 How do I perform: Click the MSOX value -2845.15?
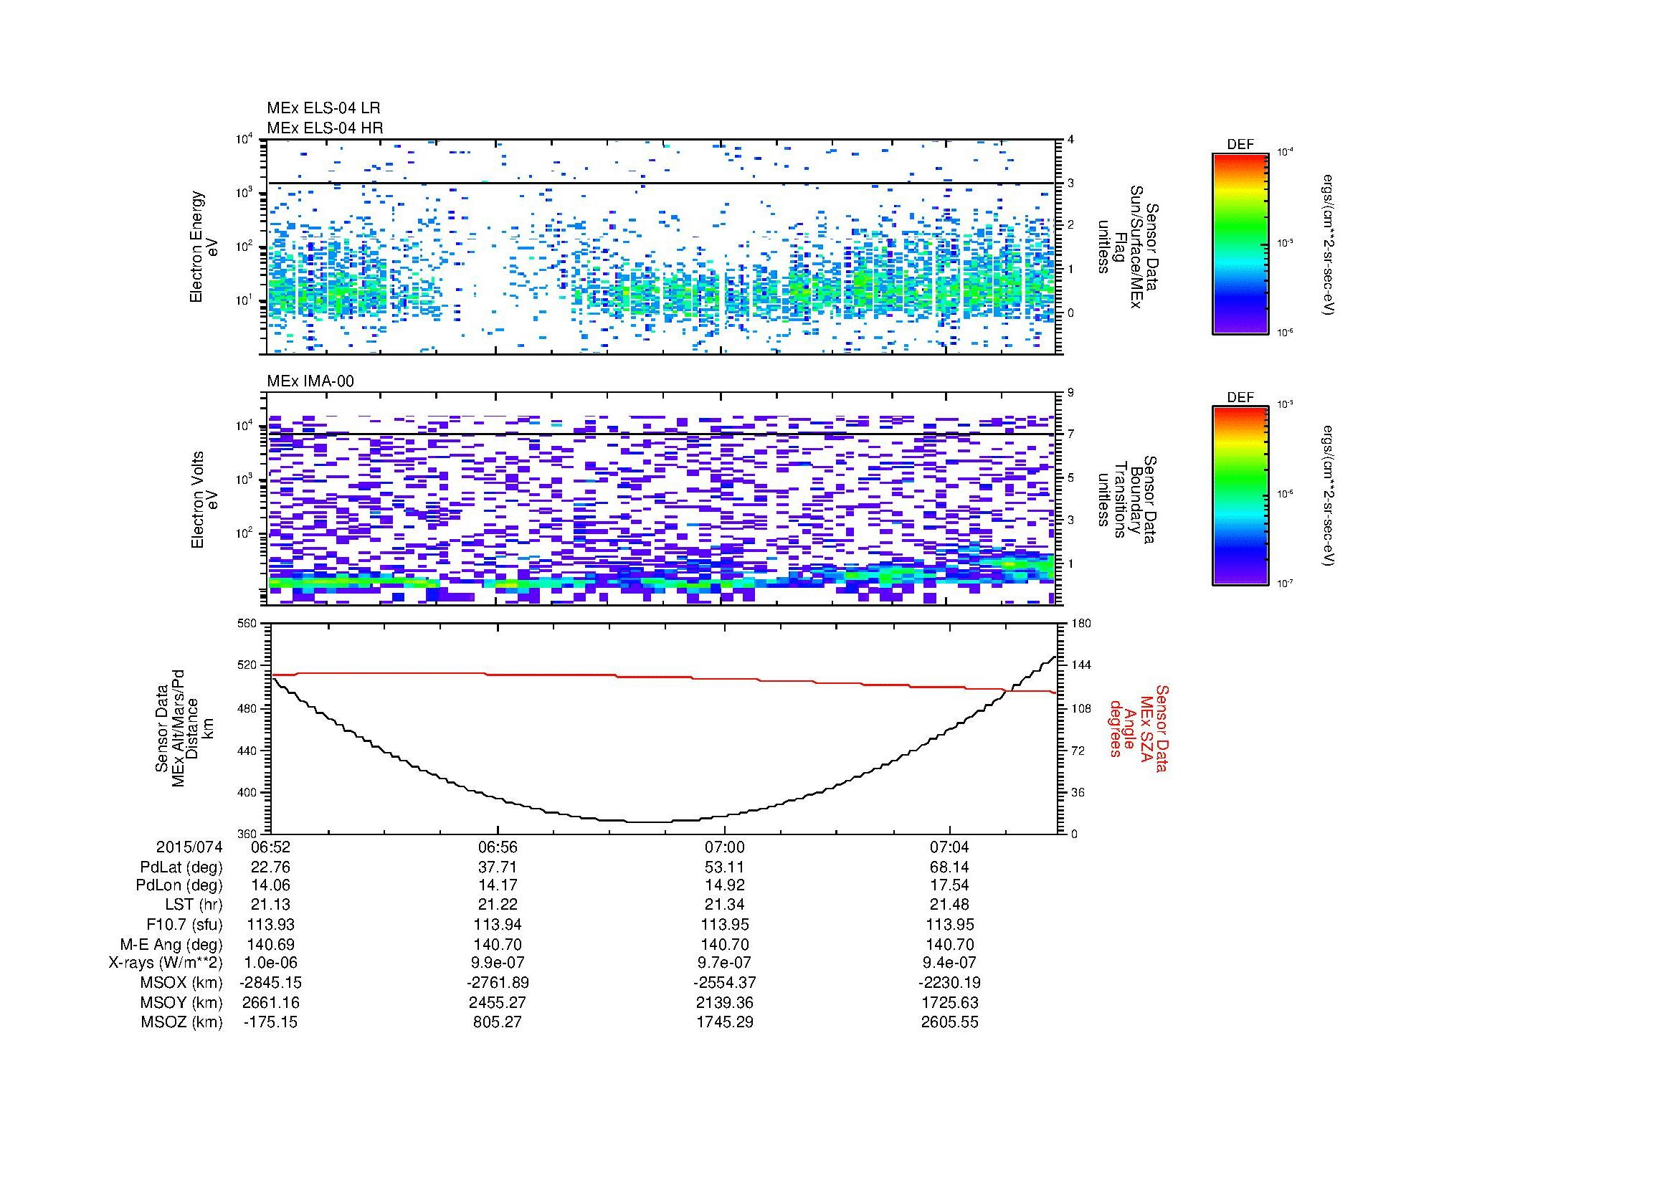271,983
